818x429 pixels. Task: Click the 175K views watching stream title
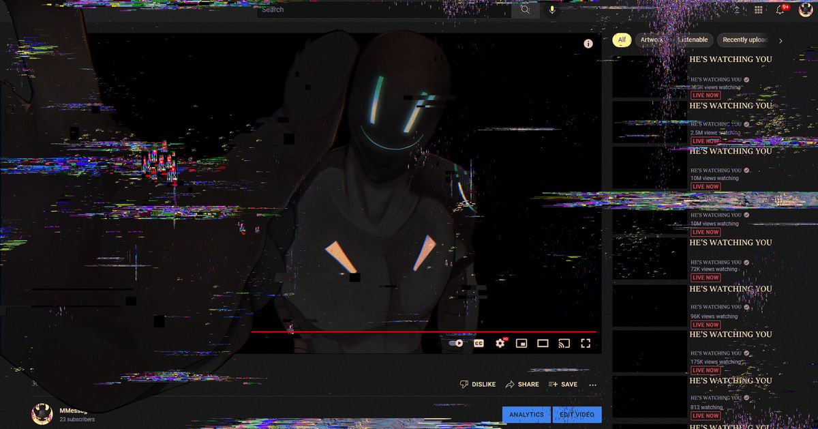[731, 335]
